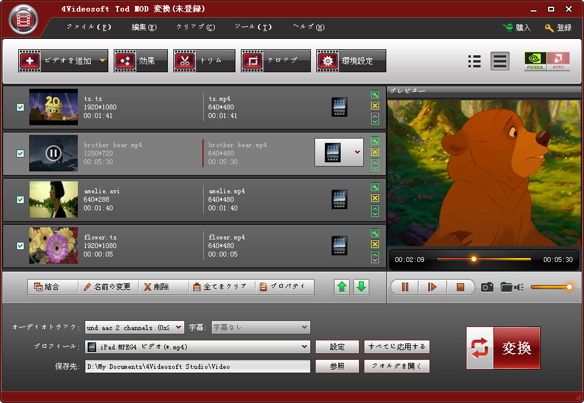Click the snapshot camera icon
584x403 pixels.
tap(487, 287)
